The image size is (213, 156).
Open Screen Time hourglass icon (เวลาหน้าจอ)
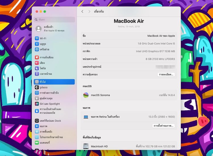(37, 74)
